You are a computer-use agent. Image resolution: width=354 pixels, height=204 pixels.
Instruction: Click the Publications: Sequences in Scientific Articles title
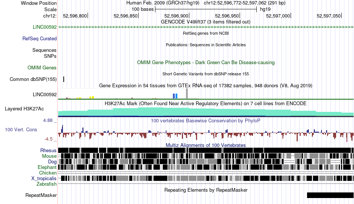tap(206, 45)
